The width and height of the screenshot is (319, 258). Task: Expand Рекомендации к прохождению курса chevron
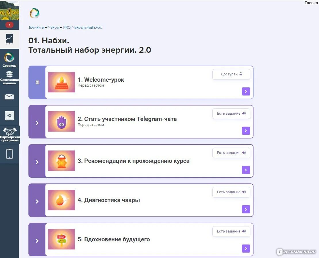click(x=37, y=162)
